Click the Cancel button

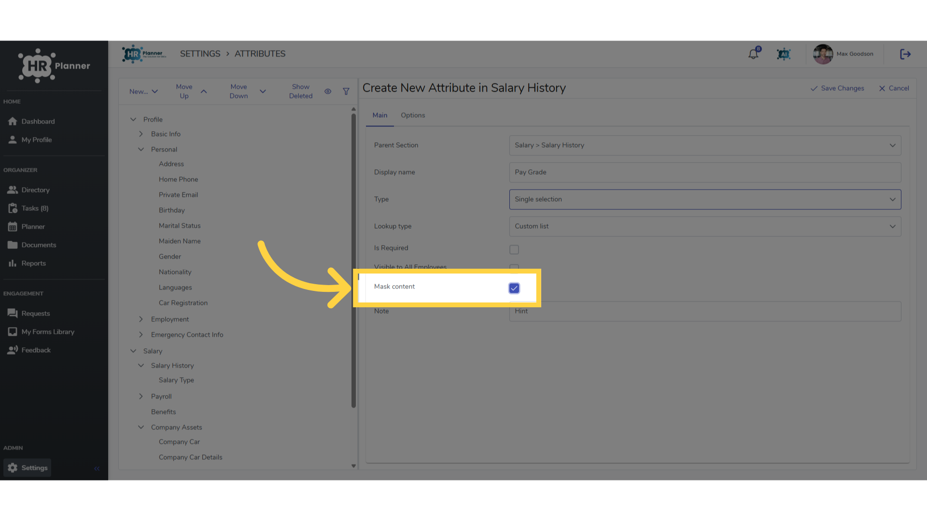(894, 88)
